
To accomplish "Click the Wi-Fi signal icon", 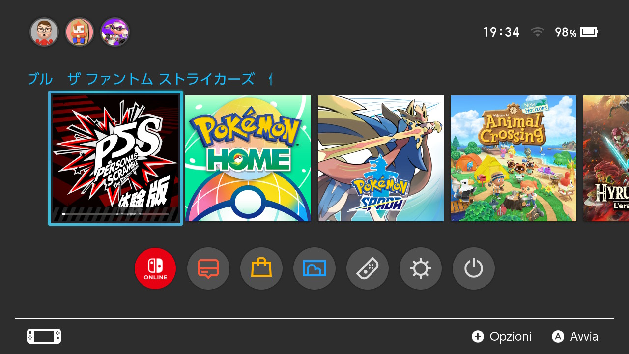I will [x=538, y=32].
